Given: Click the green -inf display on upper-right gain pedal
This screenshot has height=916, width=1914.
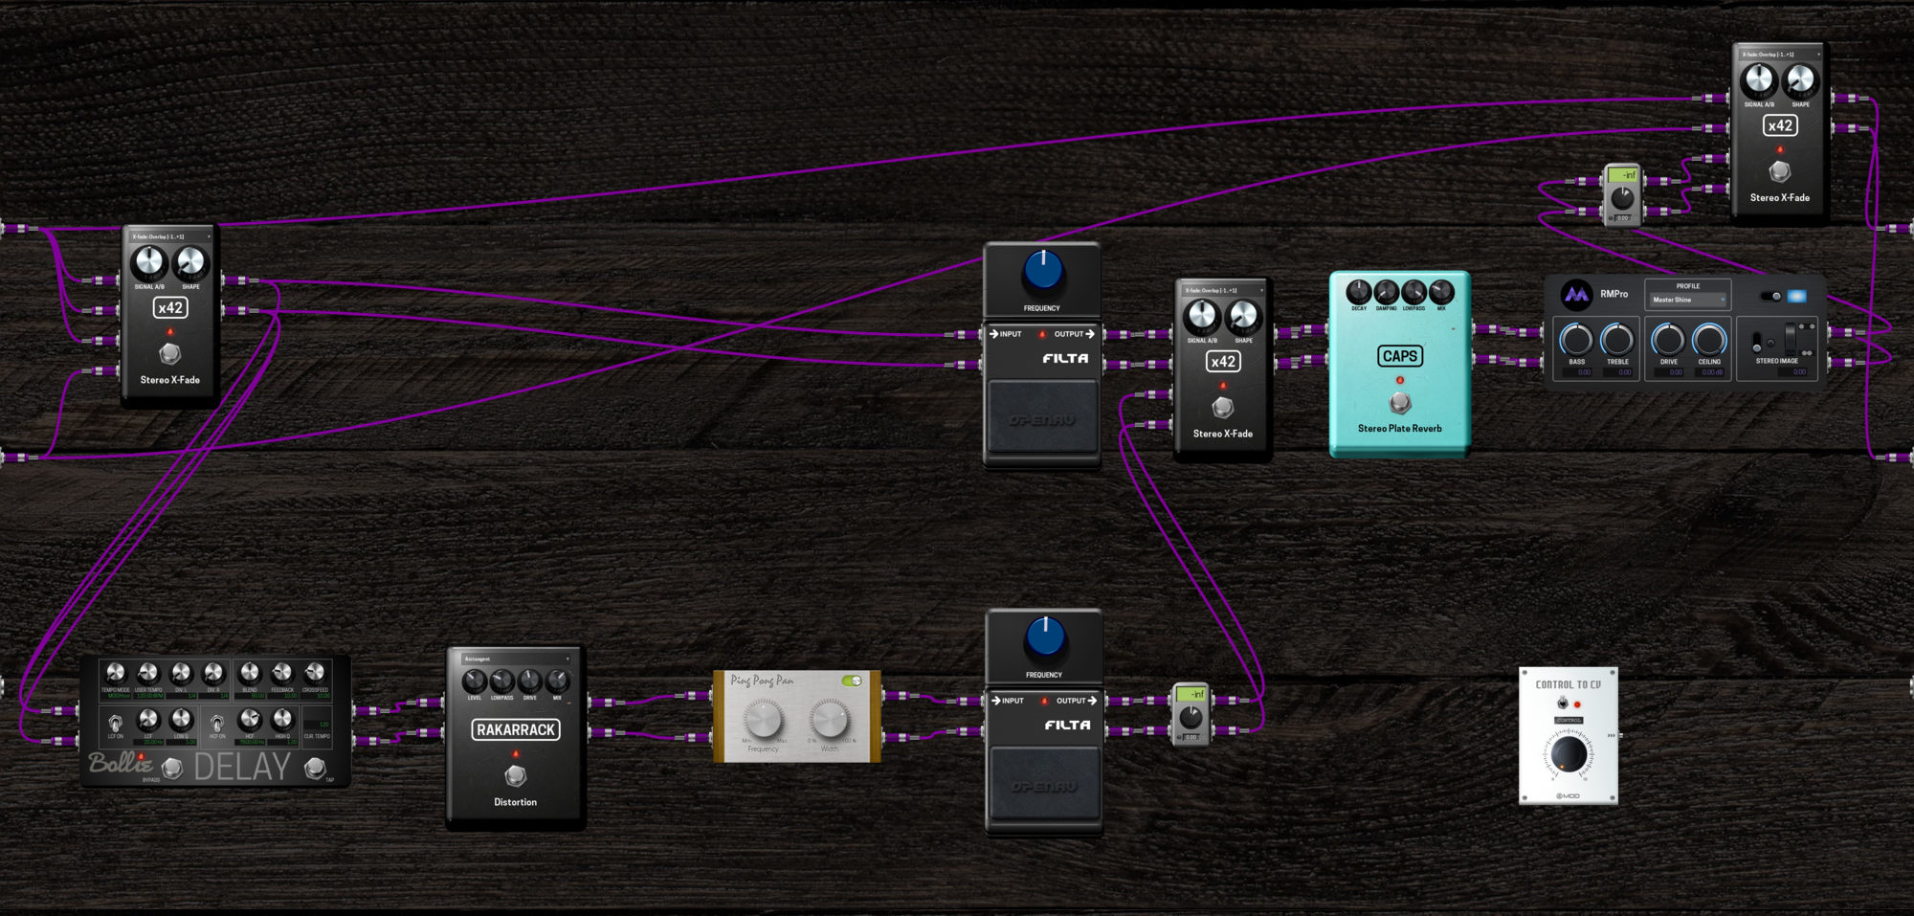Looking at the screenshot, I should tap(1622, 175).
